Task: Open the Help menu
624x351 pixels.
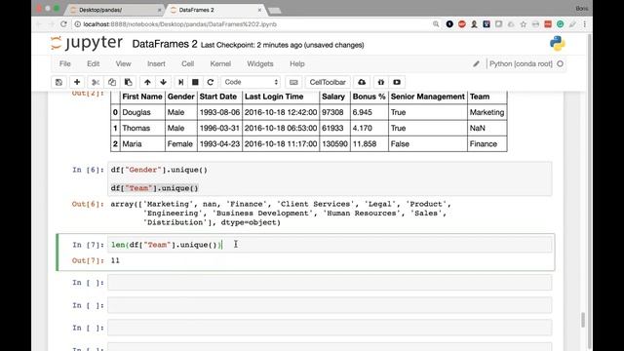Action: point(296,63)
